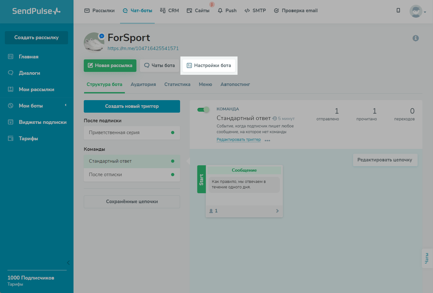Open the Чаты side tab
433x293 pixels.
click(x=427, y=258)
